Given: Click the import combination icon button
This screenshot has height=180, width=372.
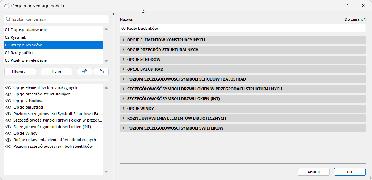Looking at the screenshot, I should 84,71.
